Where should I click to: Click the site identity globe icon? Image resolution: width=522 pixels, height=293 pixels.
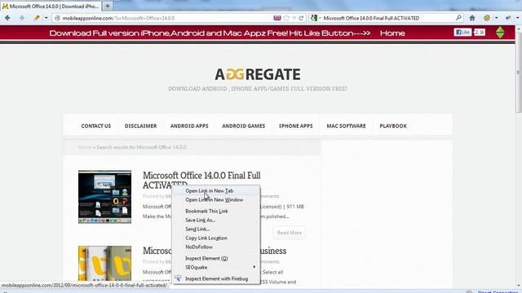click(x=57, y=18)
